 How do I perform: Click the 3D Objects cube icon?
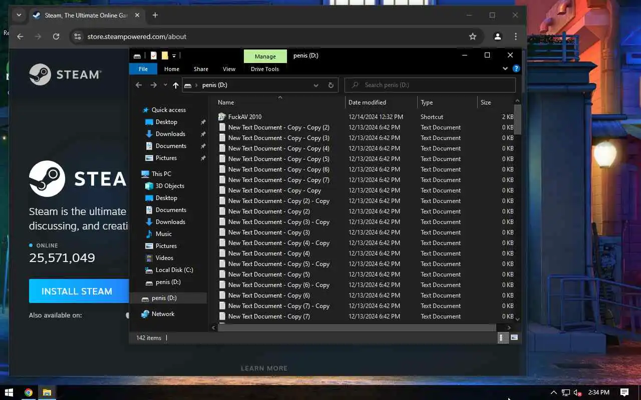(x=149, y=186)
